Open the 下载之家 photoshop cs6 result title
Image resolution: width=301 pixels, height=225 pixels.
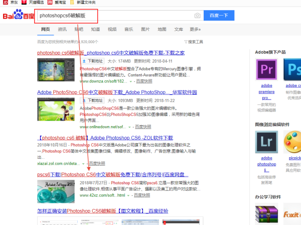pyautogui.click(x=111, y=53)
